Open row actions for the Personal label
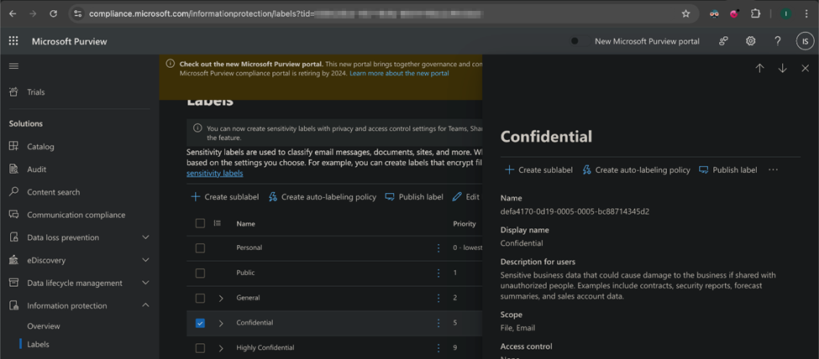The width and height of the screenshot is (819, 359). point(438,248)
